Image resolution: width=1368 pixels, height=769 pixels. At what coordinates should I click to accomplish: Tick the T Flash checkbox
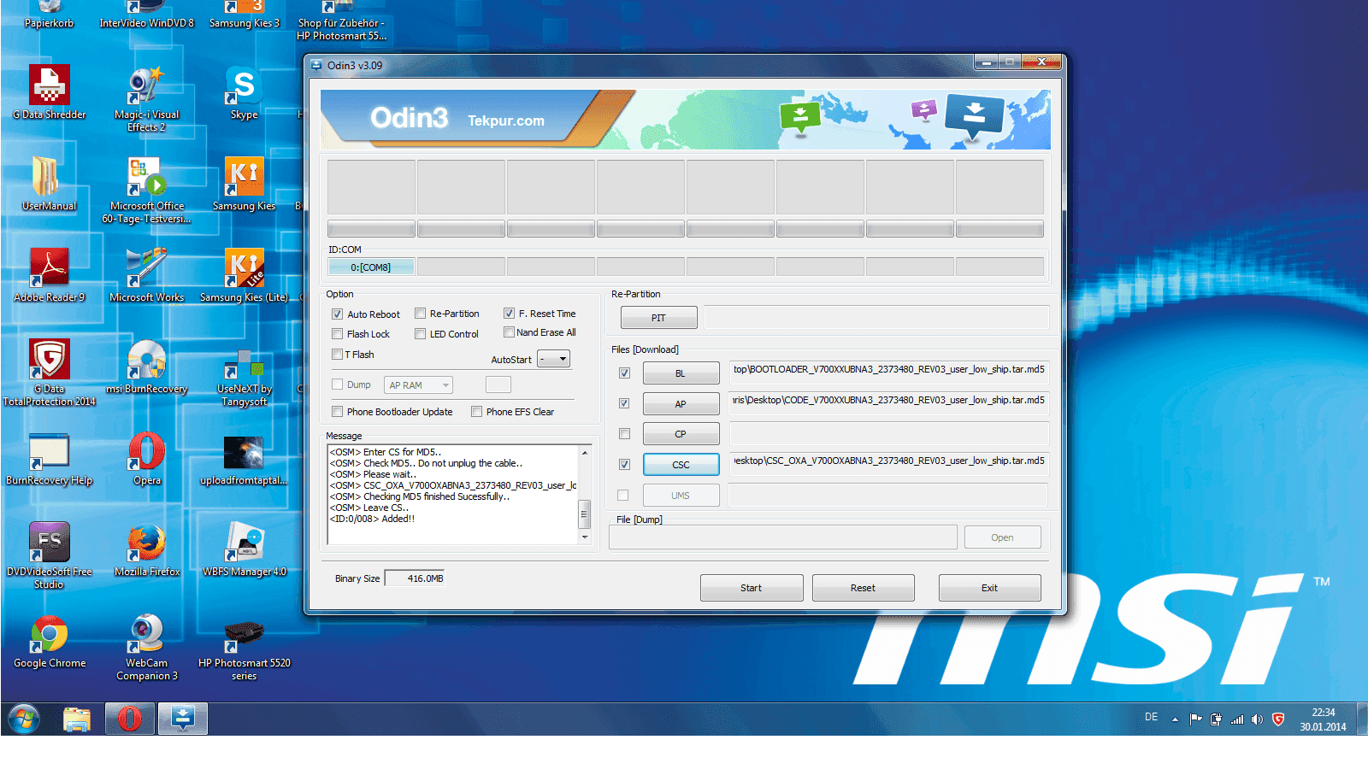click(x=338, y=355)
